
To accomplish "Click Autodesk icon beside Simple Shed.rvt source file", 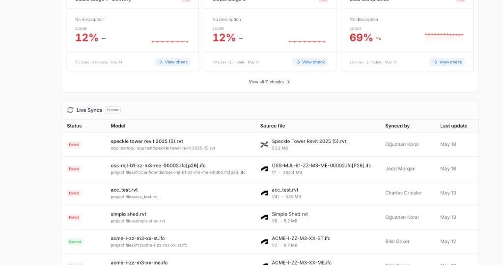I will click(264, 217).
